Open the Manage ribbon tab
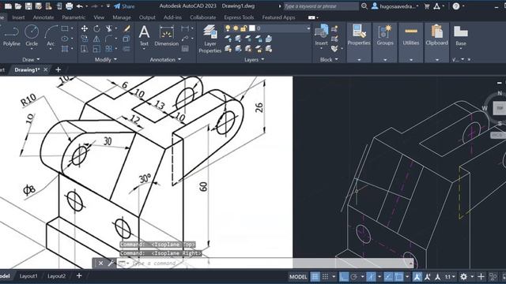 (122, 17)
